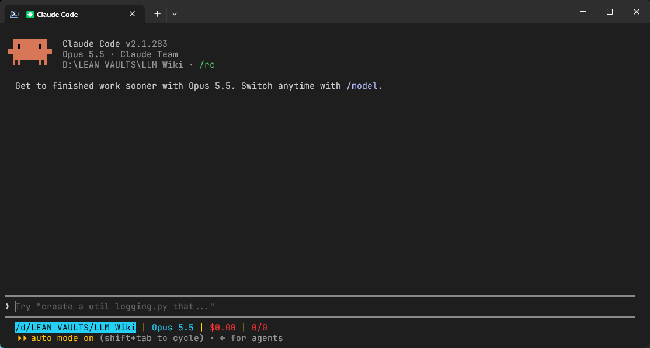Click the version text v2.1.283

(x=147, y=44)
